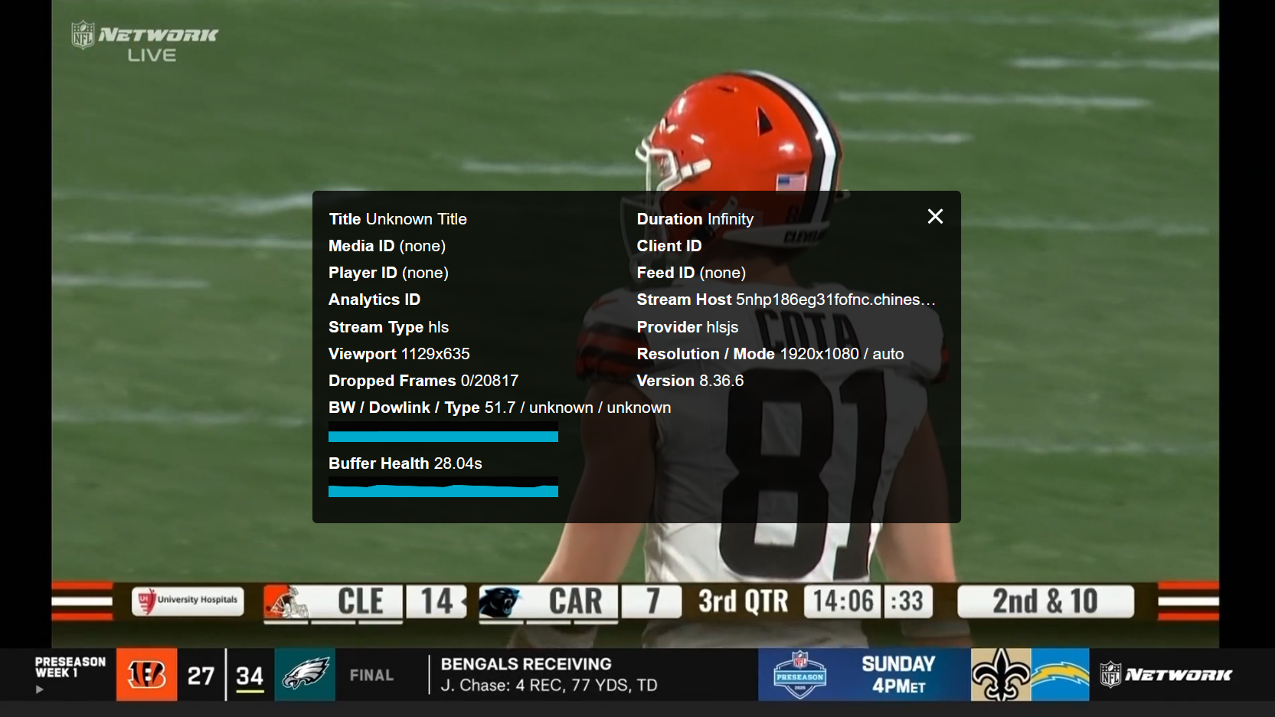
Task: Click the '2nd & 10' down marker
Action: pos(1045,601)
